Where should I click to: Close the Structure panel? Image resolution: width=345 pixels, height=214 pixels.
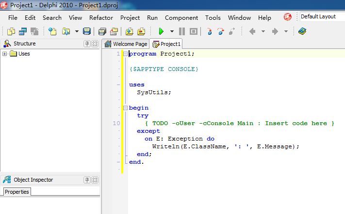click(x=95, y=44)
